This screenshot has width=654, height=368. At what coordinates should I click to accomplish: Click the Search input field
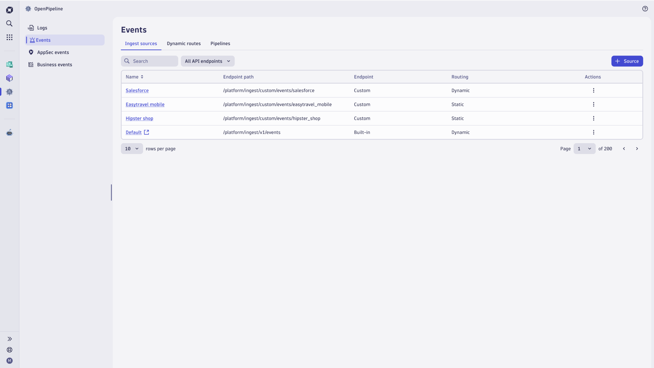pyautogui.click(x=153, y=61)
